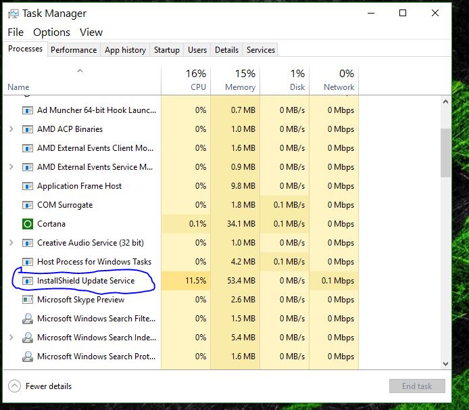Viewport: 469px width, 410px height.
Task: Click the COM Surrogate process icon
Action: tap(28, 205)
